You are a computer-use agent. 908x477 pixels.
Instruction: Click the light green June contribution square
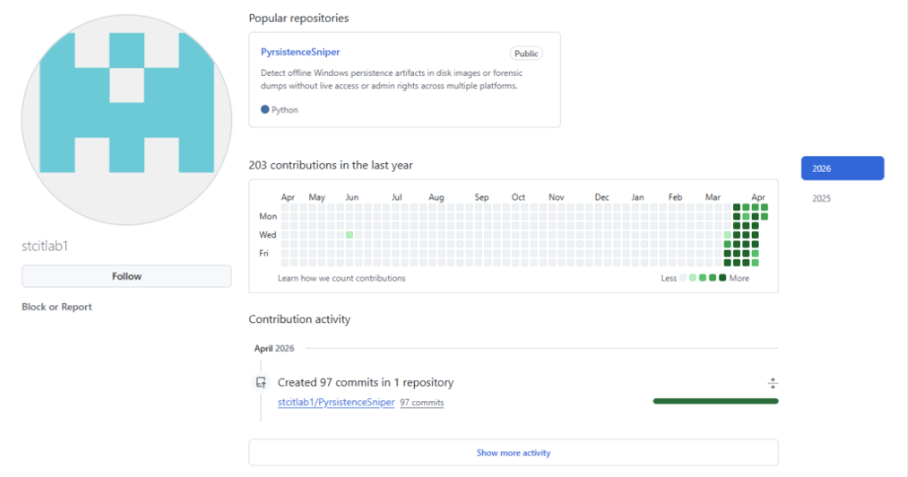[349, 235]
